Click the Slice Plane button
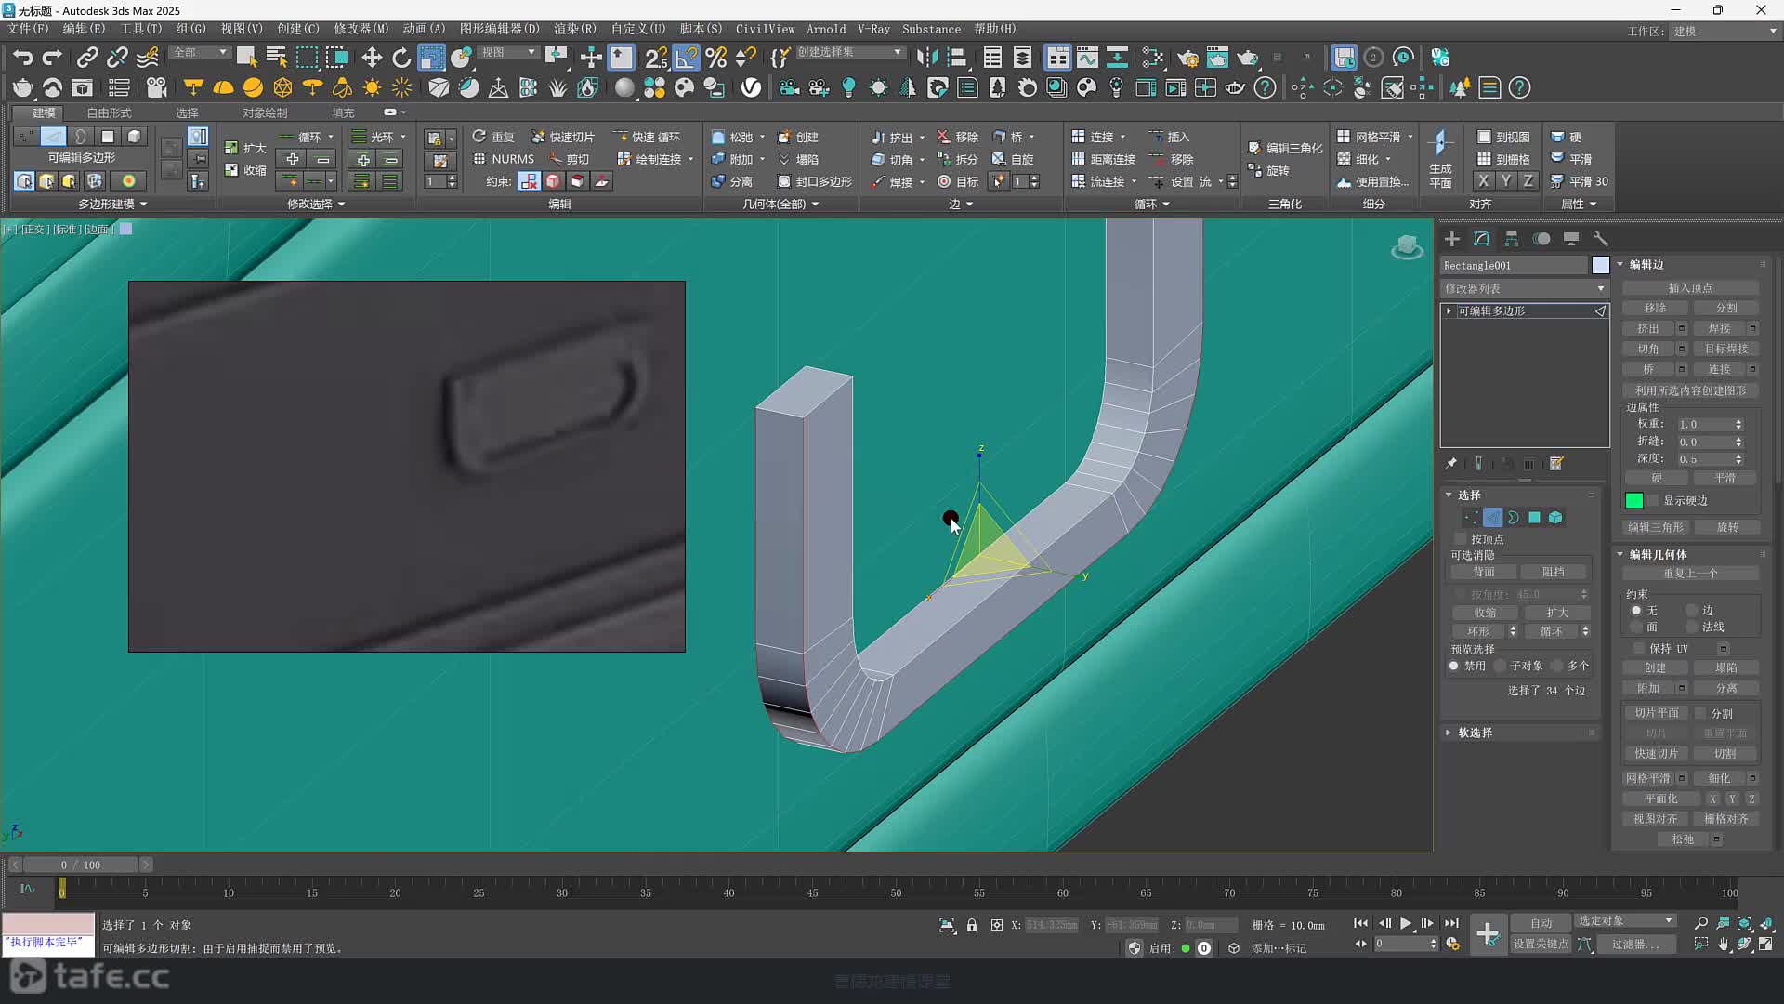This screenshot has width=1784, height=1004. pyautogui.click(x=1656, y=713)
